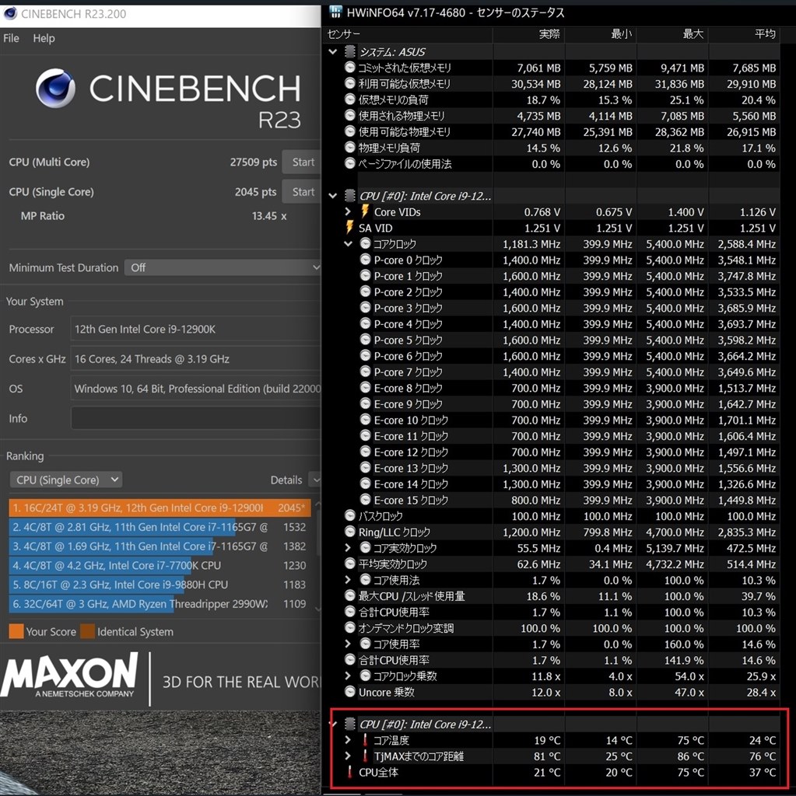
Task: Expand the コアクロック乗数 row
Action: tap(348, 676)
